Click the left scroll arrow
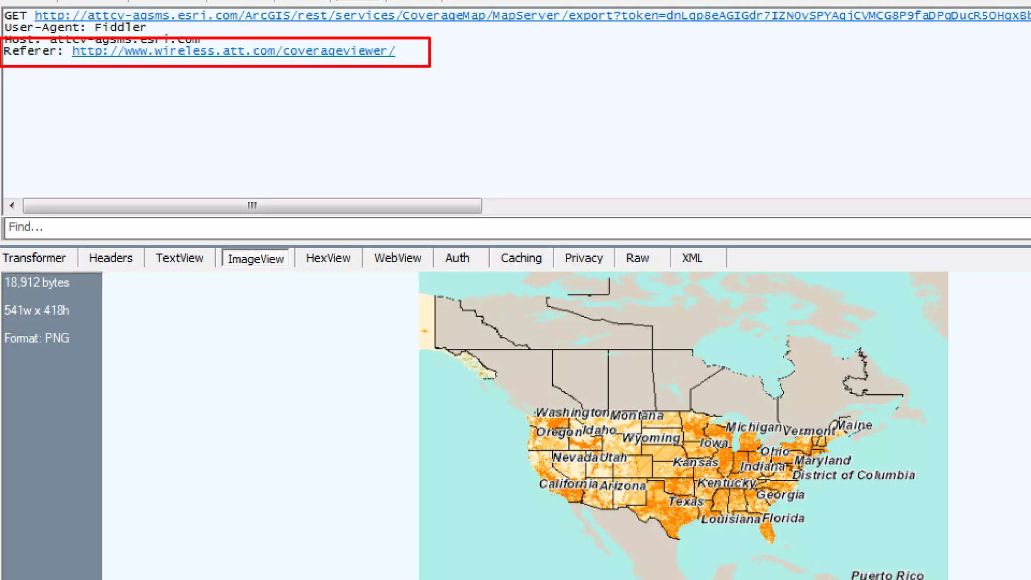The width and height of the screenshot is (1031, 580). pyautogui.click(x=12, y=205)
